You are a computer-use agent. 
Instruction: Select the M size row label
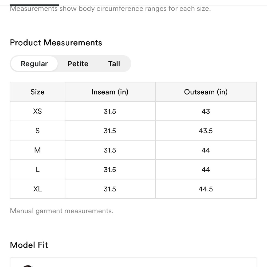(x=37, y=150)
